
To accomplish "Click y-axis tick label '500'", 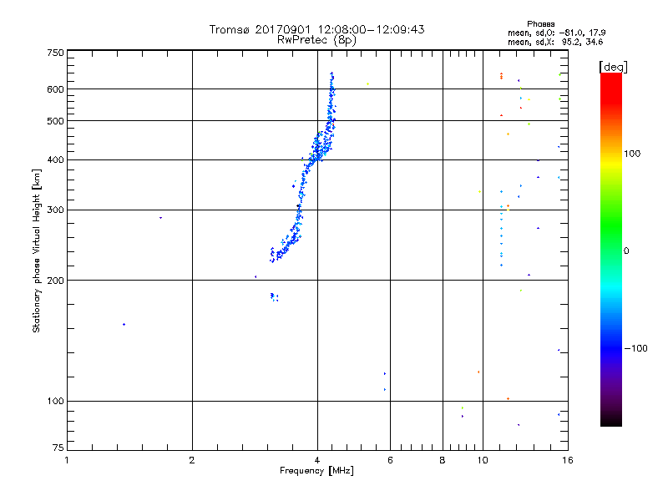I will 55,121.
